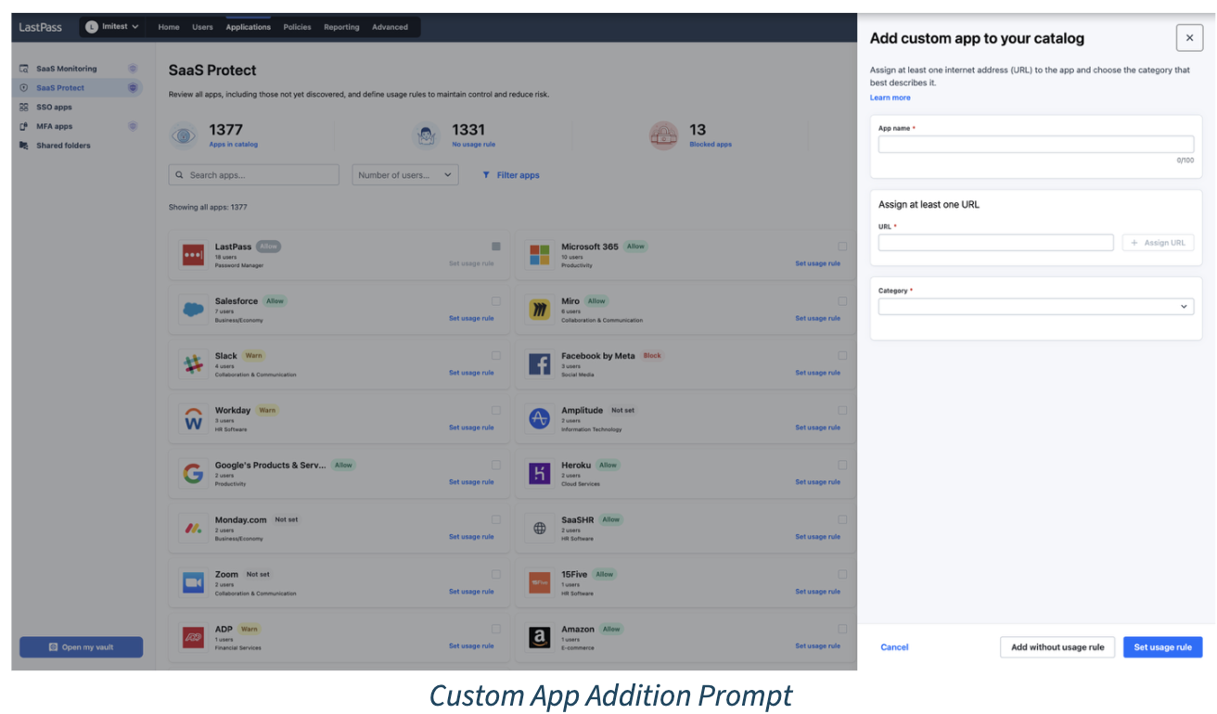1217x714 pixels.
Task: Follow the Learn more link
Action: 890,97
